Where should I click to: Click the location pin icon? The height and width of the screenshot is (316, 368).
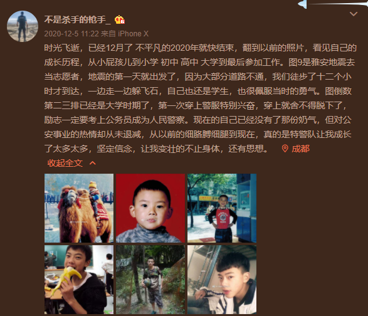coord(285,149)
